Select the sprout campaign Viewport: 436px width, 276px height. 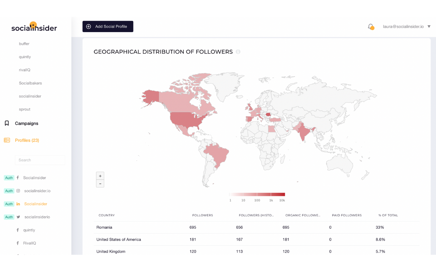(x=25, y=109)
